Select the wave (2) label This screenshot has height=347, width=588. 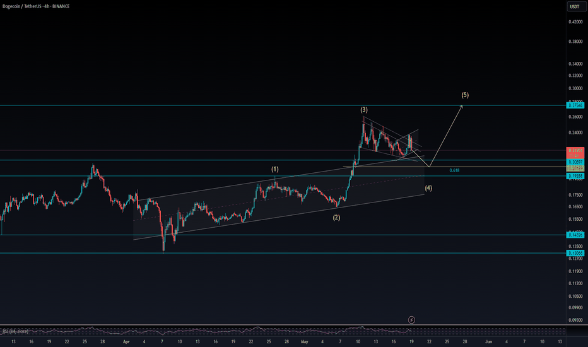click(x=336, y=218)
